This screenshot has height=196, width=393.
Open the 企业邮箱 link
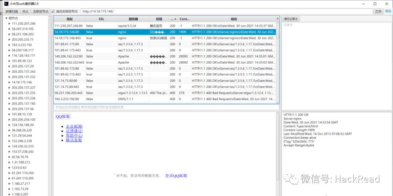74,127
